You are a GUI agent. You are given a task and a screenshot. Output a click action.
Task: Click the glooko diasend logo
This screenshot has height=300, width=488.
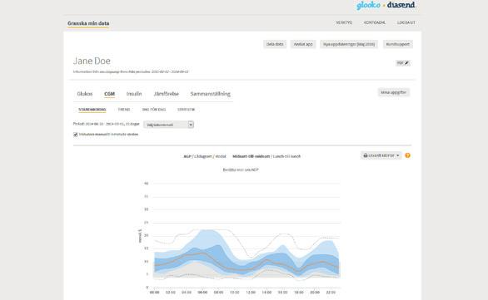tap(386, 5)
